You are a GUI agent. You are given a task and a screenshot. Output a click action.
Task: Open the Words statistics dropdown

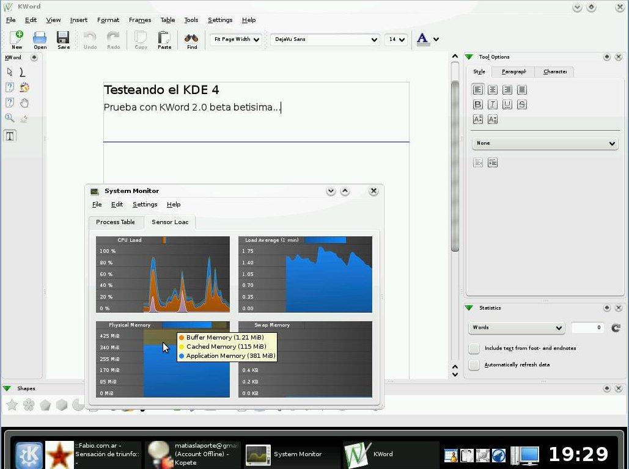pos(517,327)
